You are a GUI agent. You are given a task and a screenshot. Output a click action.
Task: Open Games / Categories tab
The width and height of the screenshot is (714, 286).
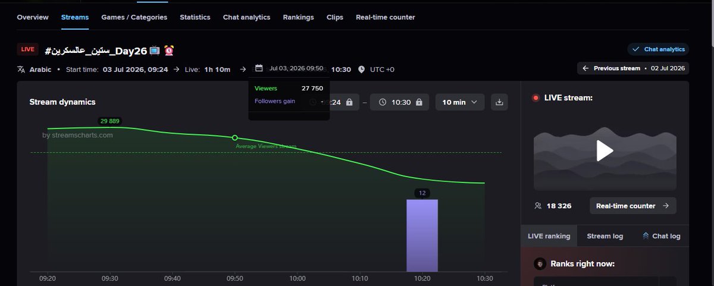[134, 17]
